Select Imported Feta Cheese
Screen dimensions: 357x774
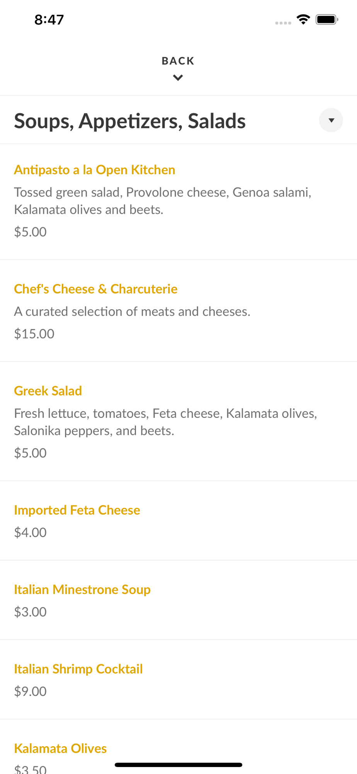point(77,510)
